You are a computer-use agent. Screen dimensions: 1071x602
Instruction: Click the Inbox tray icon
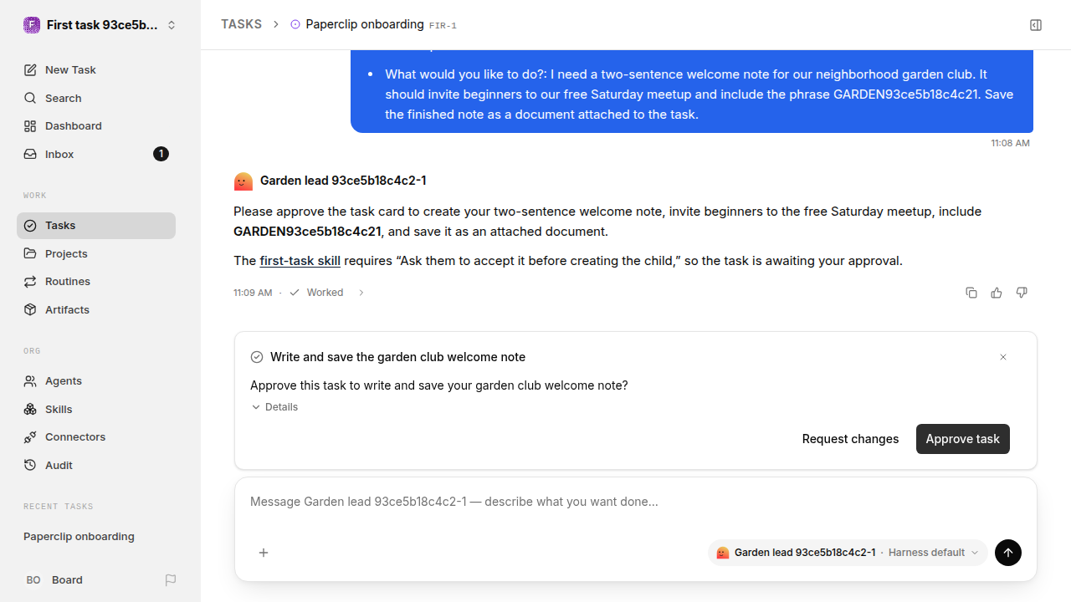click(x=30, y=154)
